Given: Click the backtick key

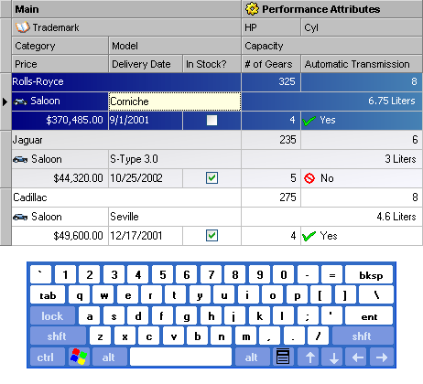Looking at the screenshot, I should coord(40,274).
